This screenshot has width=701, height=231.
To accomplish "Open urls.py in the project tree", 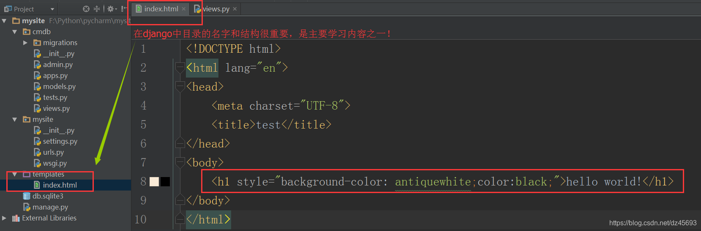I will (x=53, y=152).
